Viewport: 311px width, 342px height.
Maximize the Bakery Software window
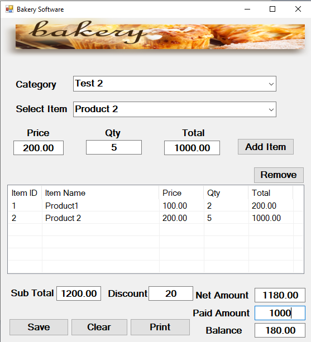coord(272,9)
